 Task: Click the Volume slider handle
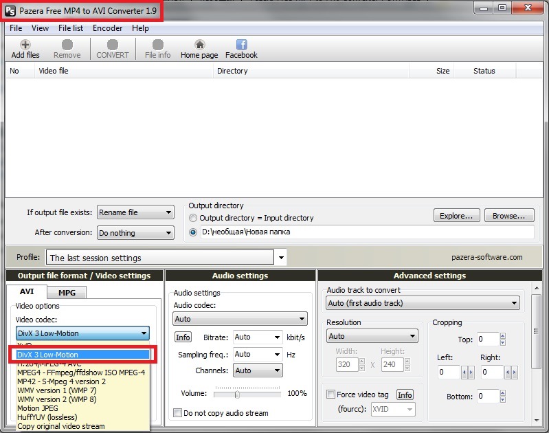click(237, 395)
